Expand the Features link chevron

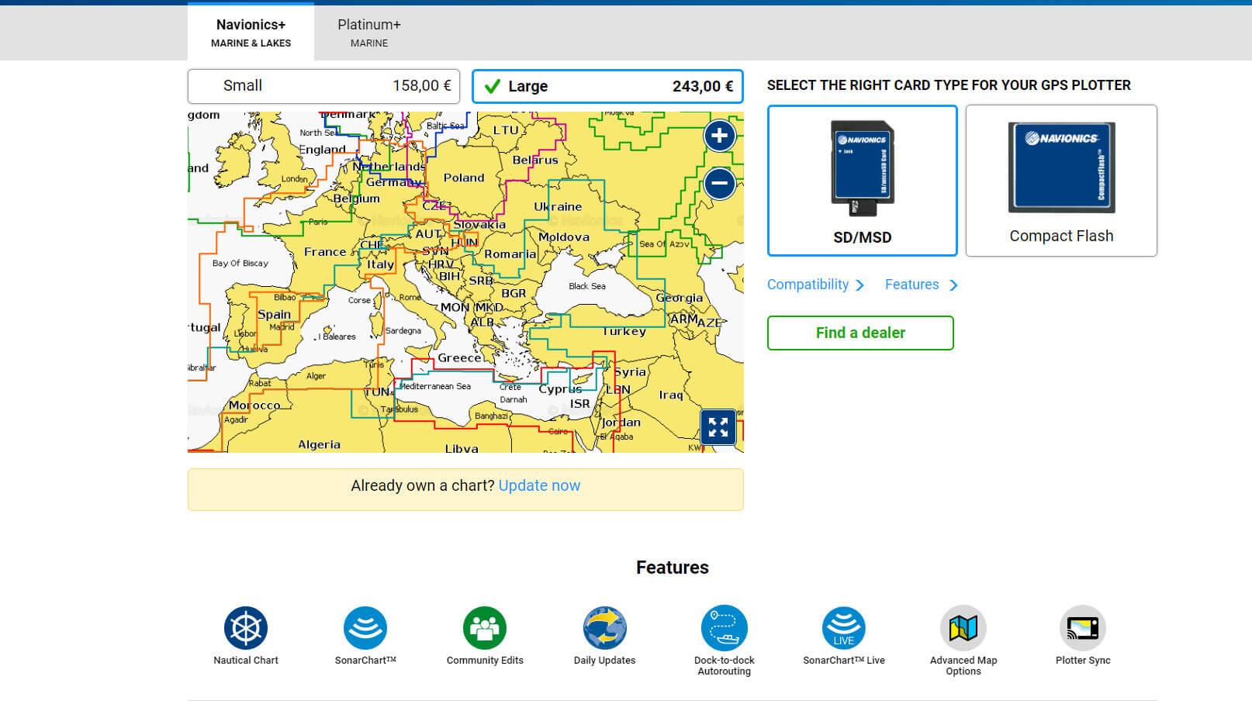953,285
